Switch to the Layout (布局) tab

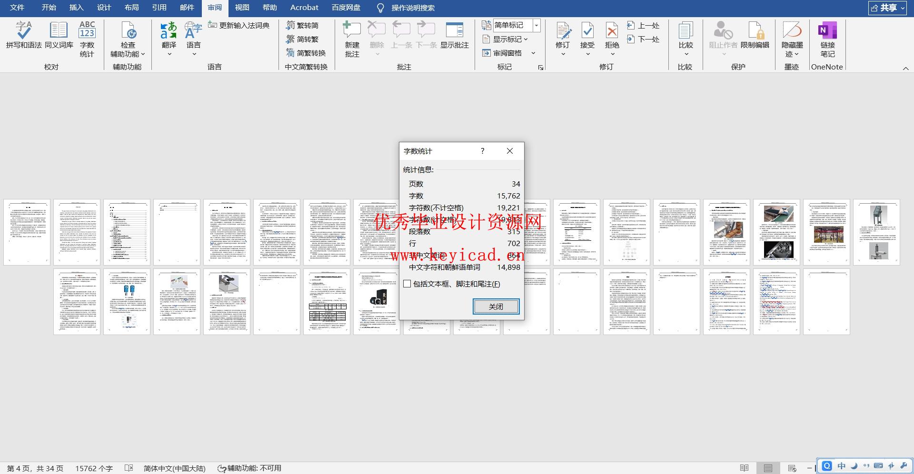click(x=132, y=8)
